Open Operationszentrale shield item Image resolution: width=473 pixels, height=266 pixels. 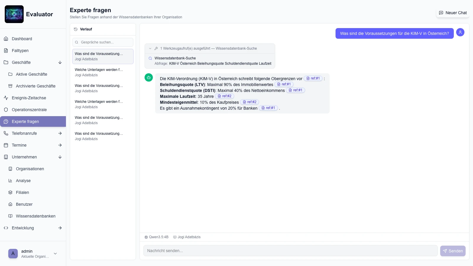[29, 110]
